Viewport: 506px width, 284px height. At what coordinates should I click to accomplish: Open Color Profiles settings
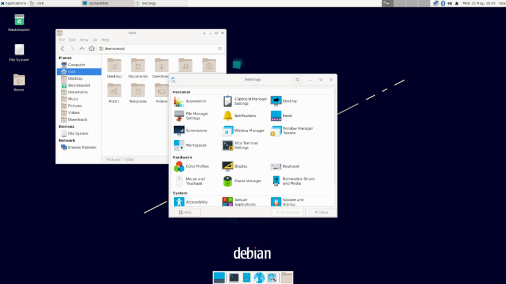point(192,166)
